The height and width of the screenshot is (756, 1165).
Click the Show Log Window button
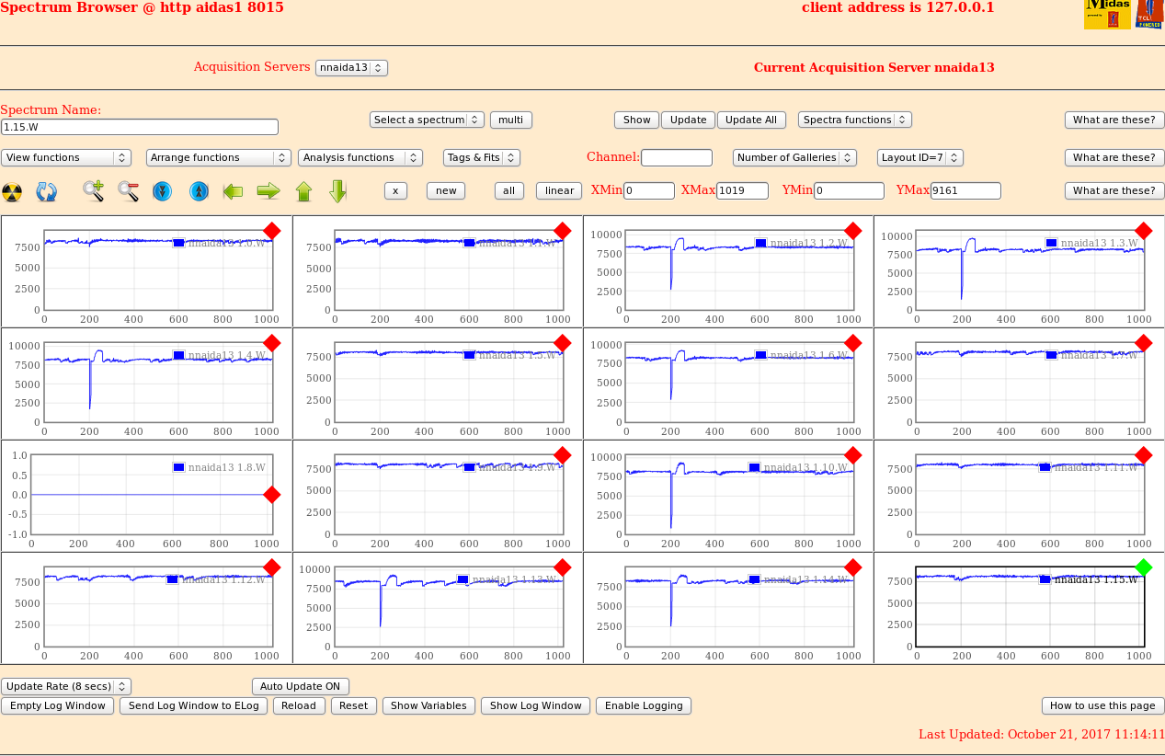(535, 705)
